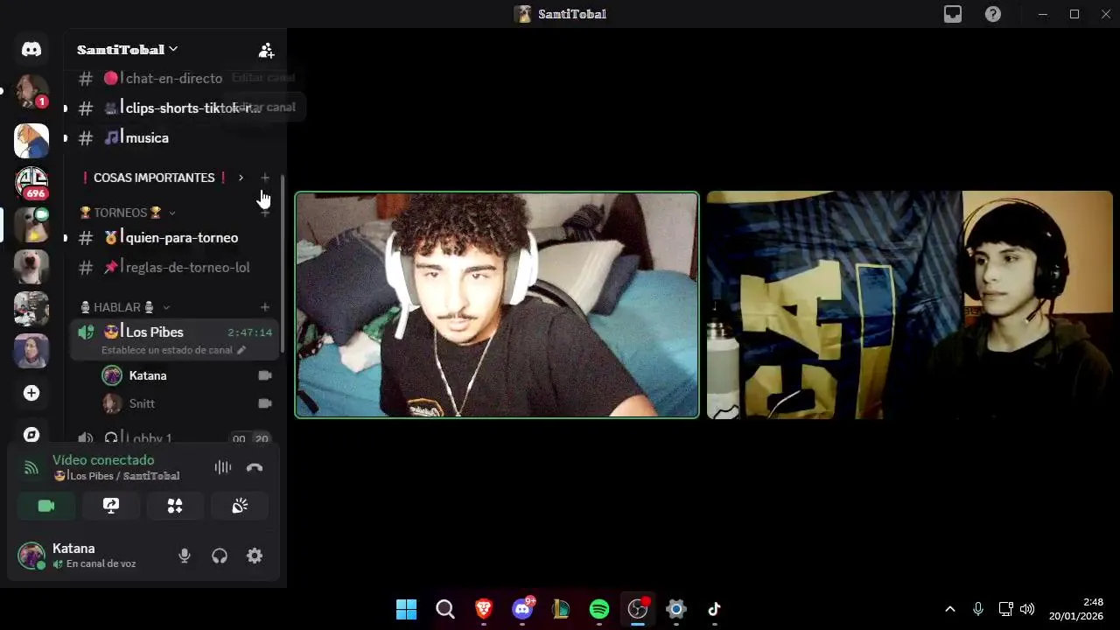Click Video conectado connection status
1120x630 pixels.
click(103, 460)
